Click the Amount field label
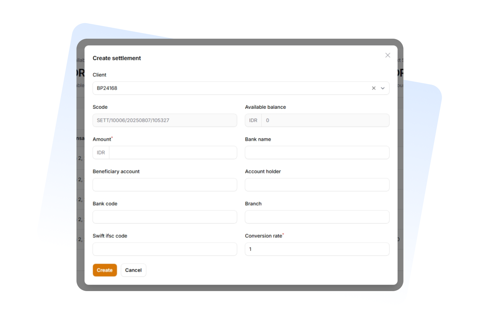479x328 pixels. pos(102,140)
